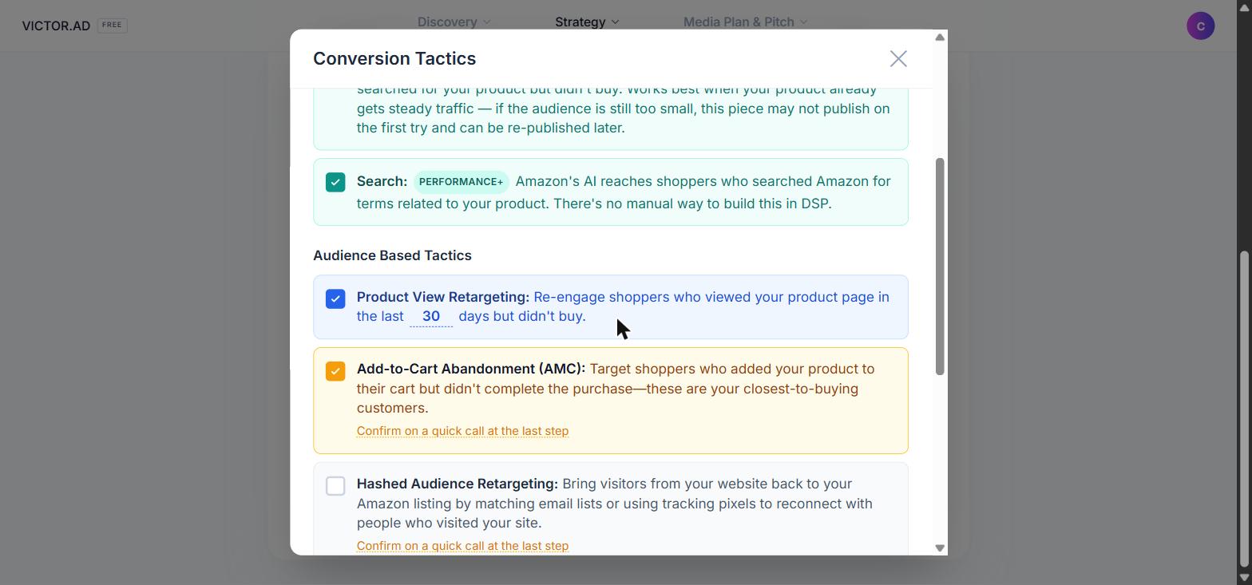Click the dialog scrollbar up arrow
Image resolution: width=1252 pixels, height=585 pixels.
(940, 37)
